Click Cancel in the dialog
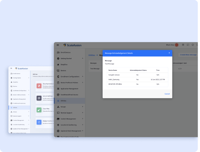The width and height of the screenshot is (200, 152). tap(167, 94)
